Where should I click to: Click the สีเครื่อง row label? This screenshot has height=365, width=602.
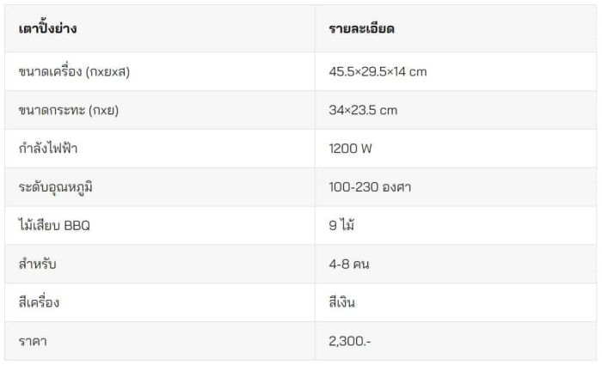(39, 302)
